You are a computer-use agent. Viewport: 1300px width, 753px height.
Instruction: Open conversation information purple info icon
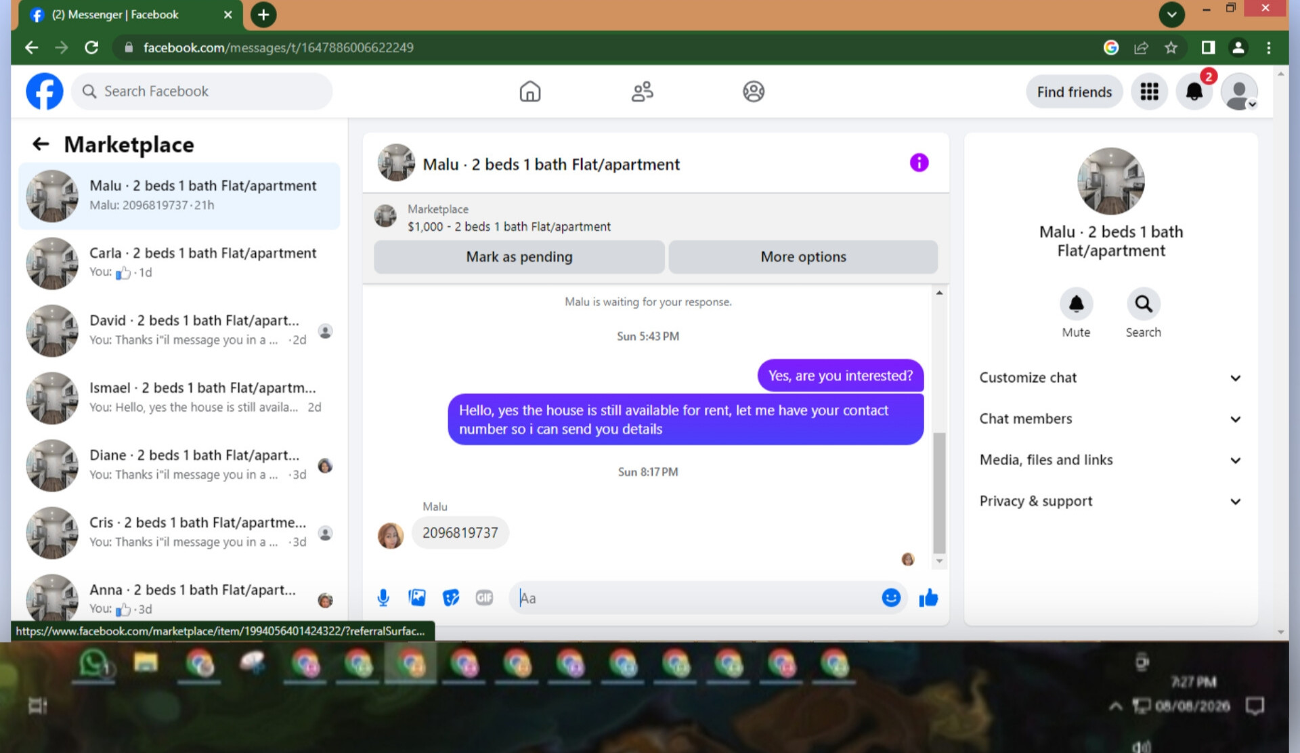(x=919, y=163)
